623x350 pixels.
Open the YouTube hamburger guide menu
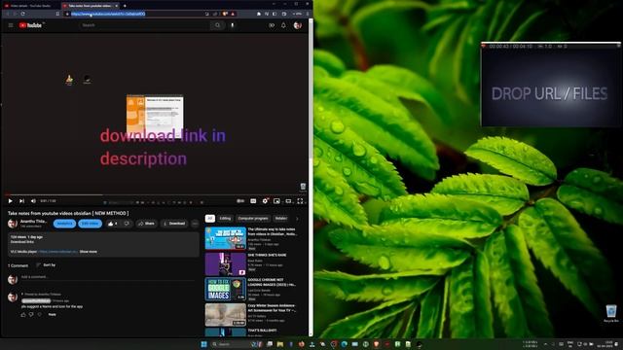11,25
